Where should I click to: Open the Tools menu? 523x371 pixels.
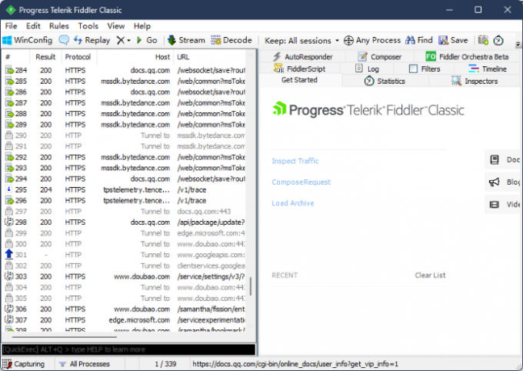[x=88, y=26]
